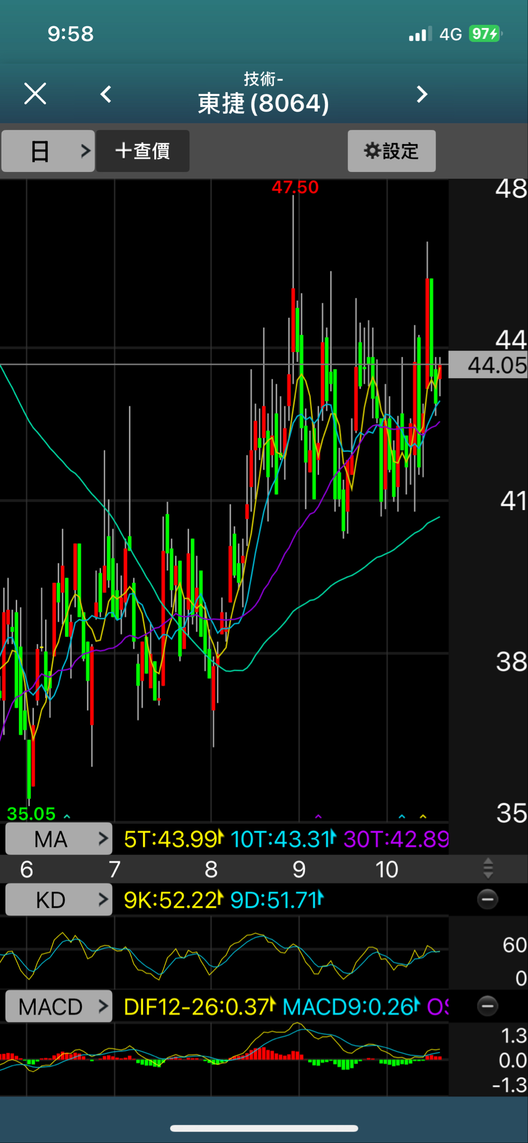Open the MACD indicator selector
The width and height of the screenshot is (528, 1143).
click(59, 1006)
